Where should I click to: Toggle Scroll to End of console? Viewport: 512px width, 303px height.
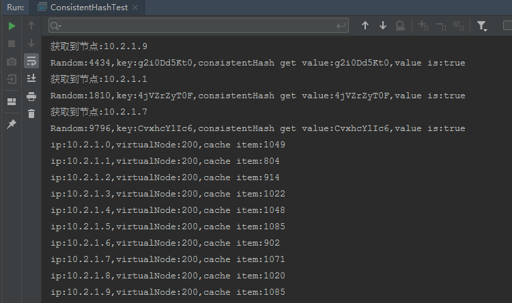(31, 79)
